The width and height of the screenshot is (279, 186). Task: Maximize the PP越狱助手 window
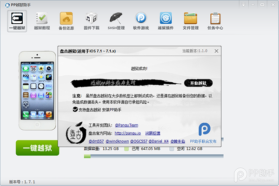pyautogui.click(x=262, y=5)
